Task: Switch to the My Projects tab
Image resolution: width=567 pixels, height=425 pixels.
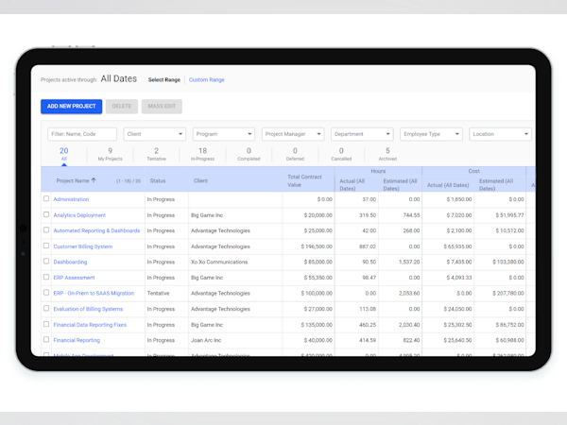Action: (x=110, y=154)
